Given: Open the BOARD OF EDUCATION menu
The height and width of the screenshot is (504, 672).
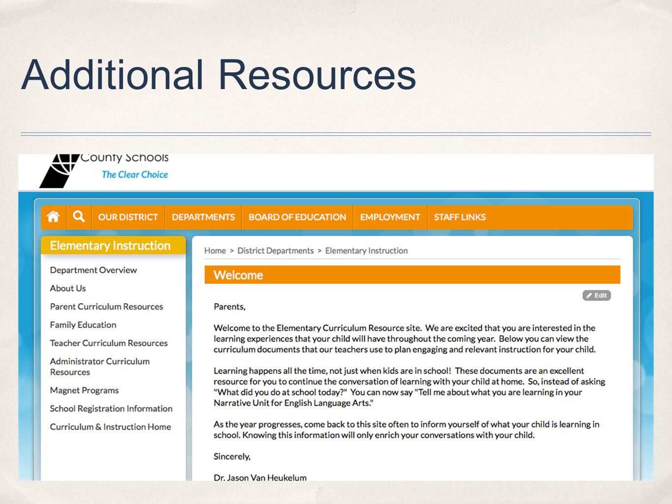Looking at the screenshot, I should (x=297, y=217).
